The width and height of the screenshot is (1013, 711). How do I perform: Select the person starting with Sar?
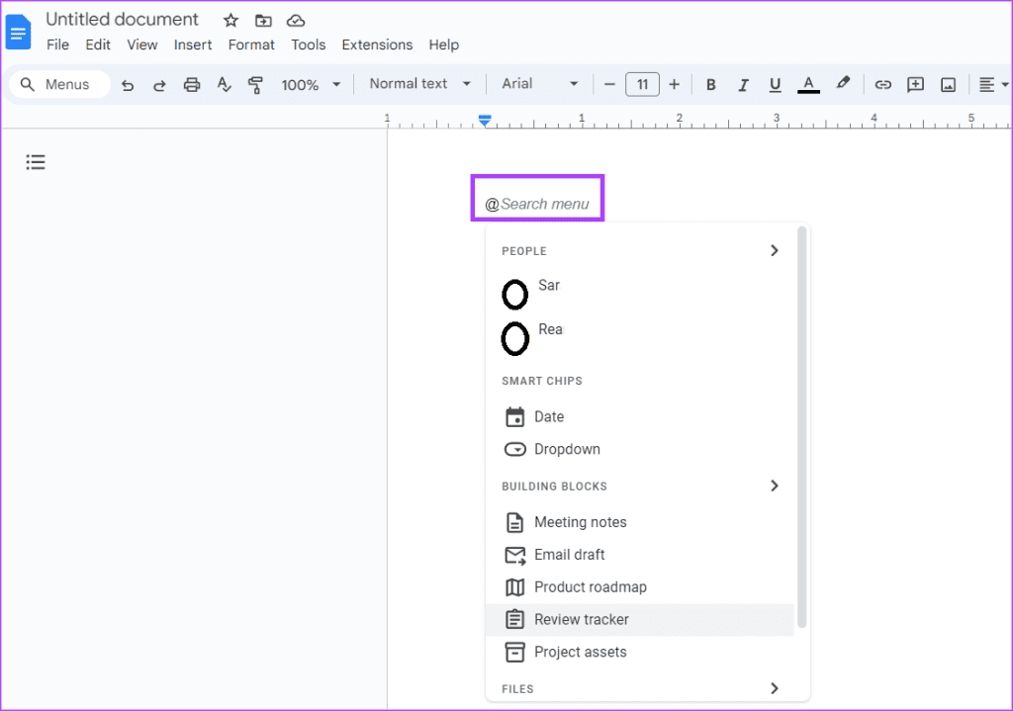pos(640,294)
